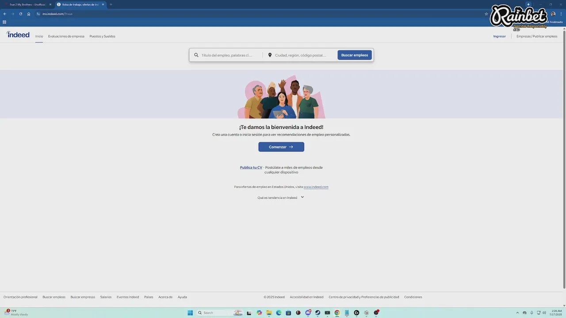
Task: Select the Bolsa de trabajo browser tab
Action: pos(80,4)
